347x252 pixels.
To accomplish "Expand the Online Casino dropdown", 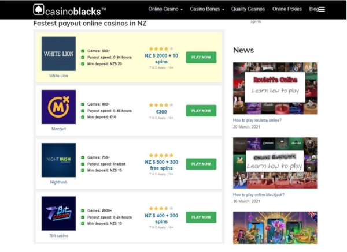I will pos(165,9).
